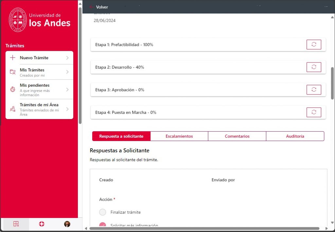Click the Creado field label
Image resolution: width=335 pixels, height=232 pixels.
(x=106, y=180)
